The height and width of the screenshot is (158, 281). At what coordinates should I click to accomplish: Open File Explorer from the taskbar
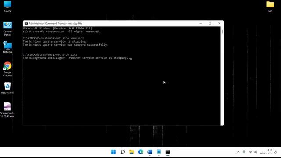[132, 152]
